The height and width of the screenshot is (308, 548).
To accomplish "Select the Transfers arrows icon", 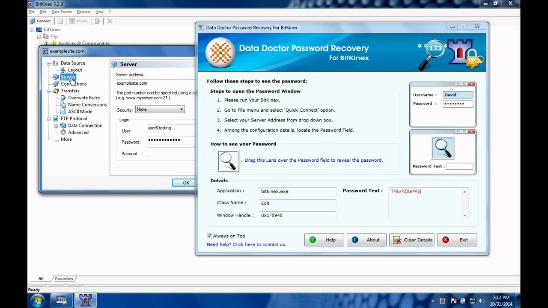I will point(56,91).
